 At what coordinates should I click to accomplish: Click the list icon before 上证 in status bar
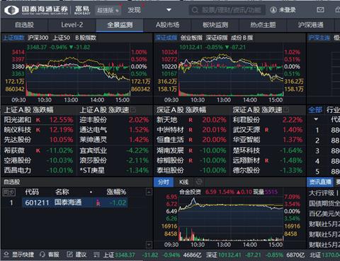pyautogui.click(x=96, y=255)
